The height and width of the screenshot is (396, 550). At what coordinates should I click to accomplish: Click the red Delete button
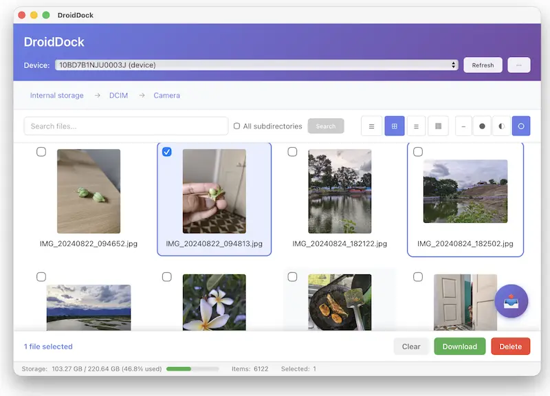click(x=510, y=346)
